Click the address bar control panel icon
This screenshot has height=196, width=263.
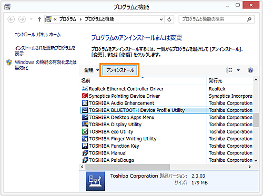[x=48, y=19]
